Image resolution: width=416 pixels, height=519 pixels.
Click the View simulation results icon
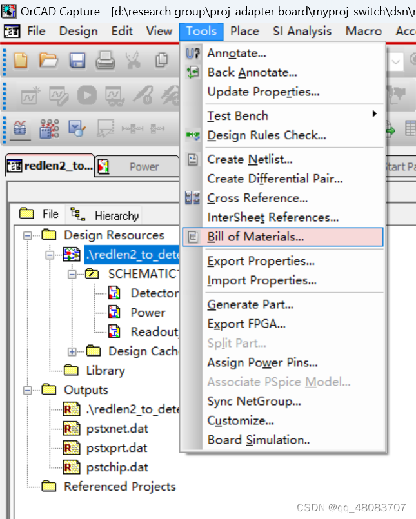click(x=115, y=96)
